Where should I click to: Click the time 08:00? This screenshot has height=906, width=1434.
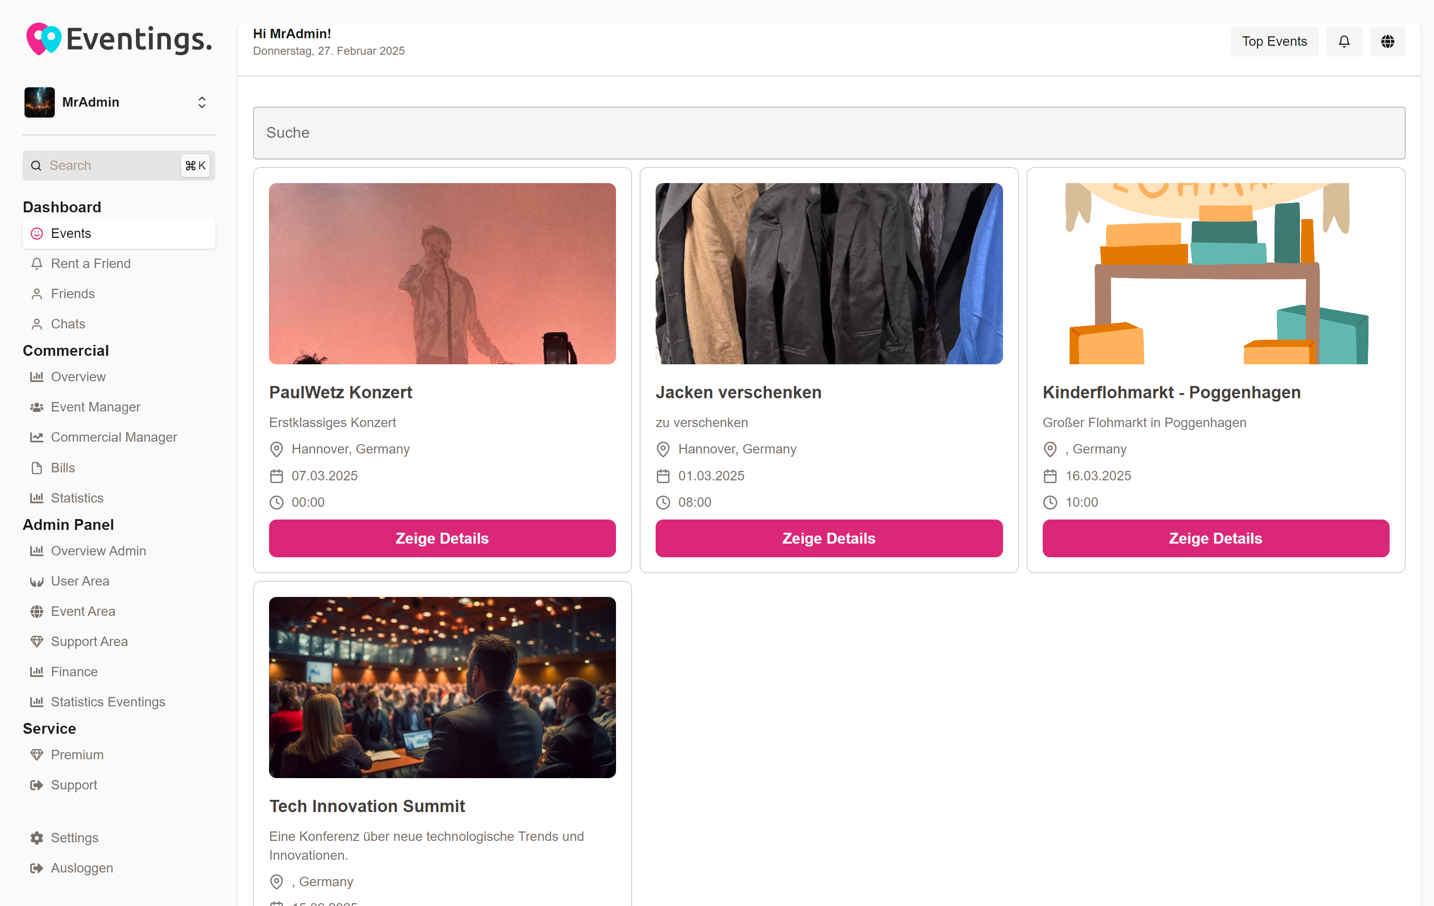click(x=694, y=503)
